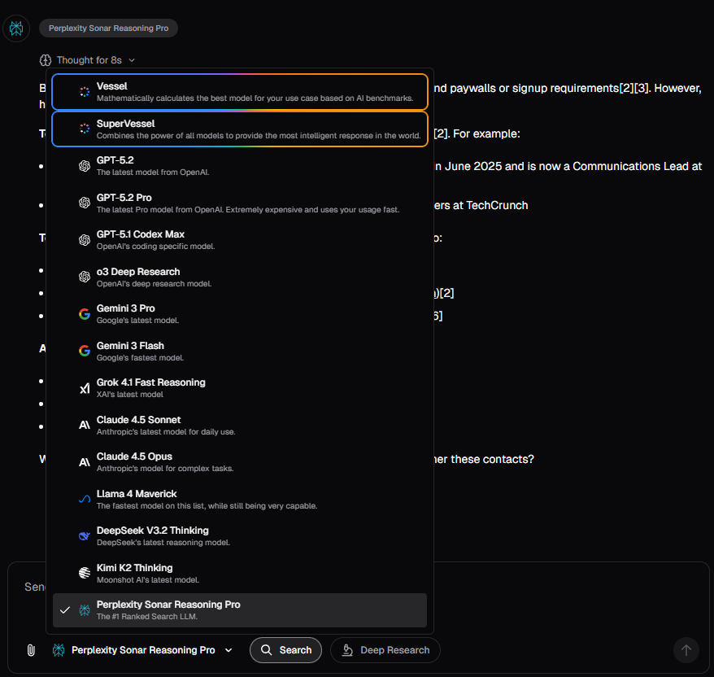The height and width of the screenshot is (677, 714).
Task: Click the DeepSeek whale icon
Action: (x=85, y=536)
